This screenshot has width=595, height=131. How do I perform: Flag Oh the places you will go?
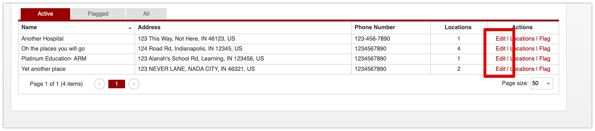point(544,48)
